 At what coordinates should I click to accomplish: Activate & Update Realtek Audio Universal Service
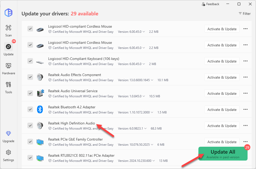point(222,93)
